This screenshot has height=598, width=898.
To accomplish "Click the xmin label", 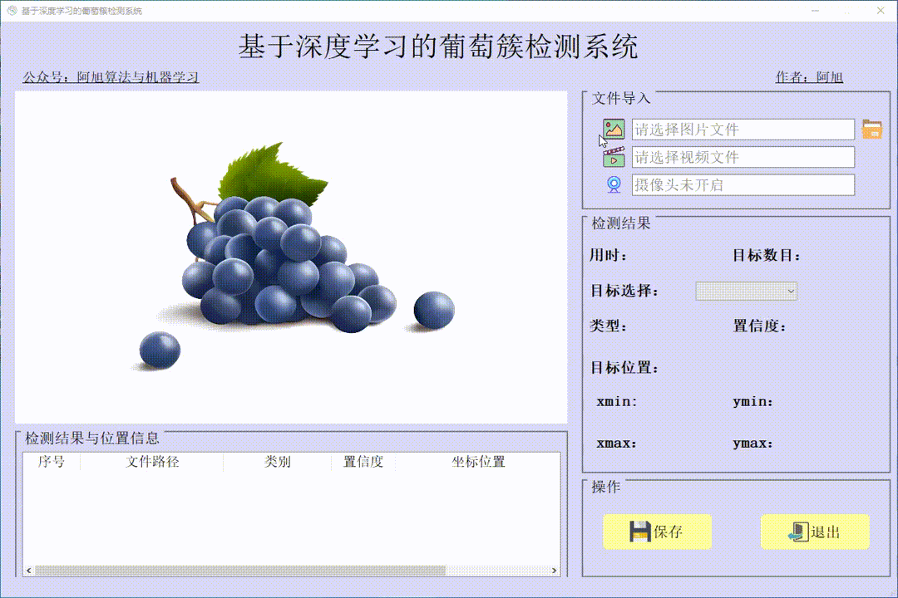I will [x=616, y=402].
